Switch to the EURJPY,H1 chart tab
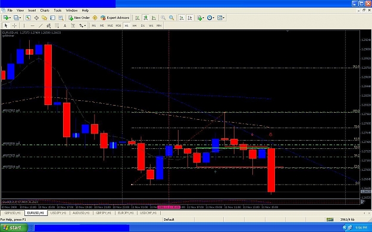The height and width of the screenshot is (232, 372). (126, 213)
